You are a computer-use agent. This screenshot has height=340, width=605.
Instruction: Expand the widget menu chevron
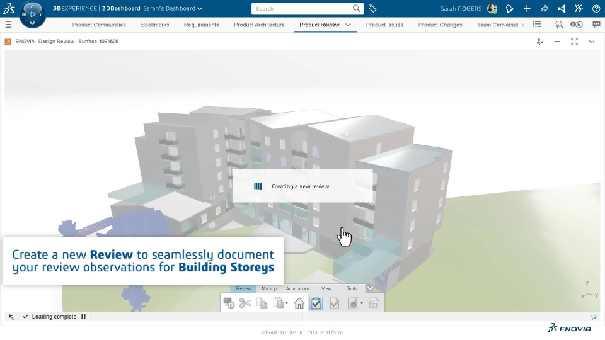[x=592, y=42]
